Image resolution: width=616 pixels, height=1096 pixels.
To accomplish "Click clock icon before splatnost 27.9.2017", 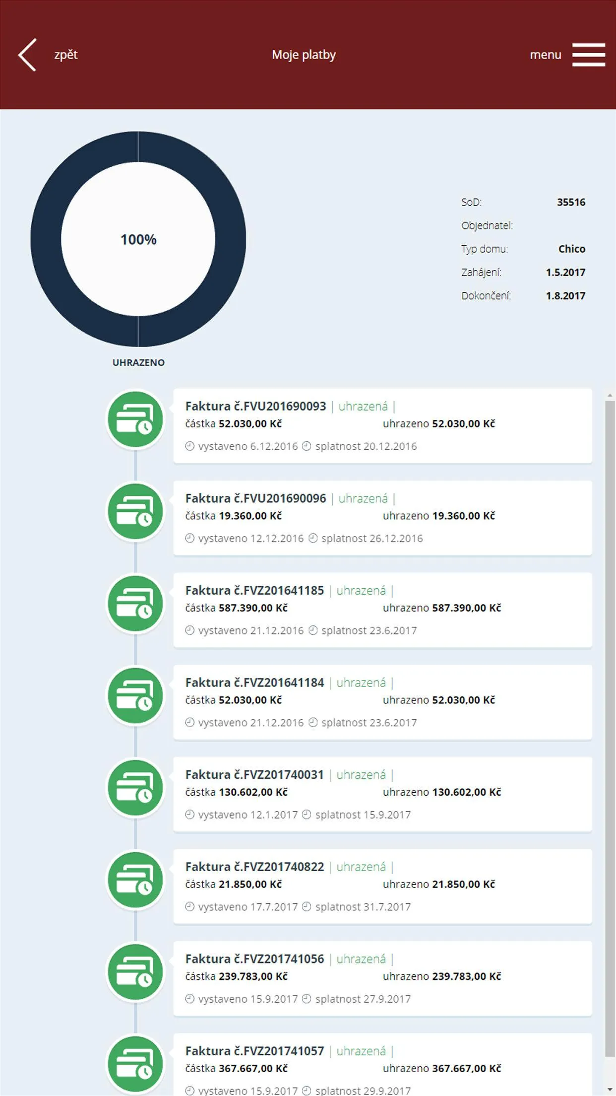I will [307, 998].
